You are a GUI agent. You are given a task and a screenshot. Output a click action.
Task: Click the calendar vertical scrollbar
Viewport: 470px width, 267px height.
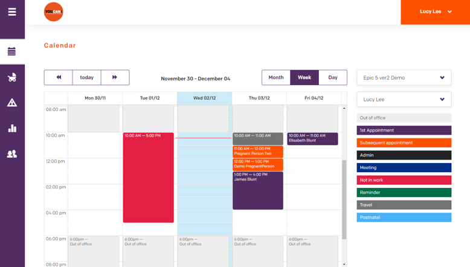tap(344, 199)
